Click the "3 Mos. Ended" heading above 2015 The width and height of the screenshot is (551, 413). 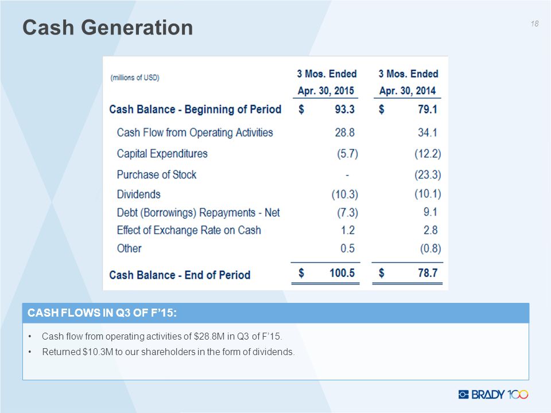[x=327, y=74]
